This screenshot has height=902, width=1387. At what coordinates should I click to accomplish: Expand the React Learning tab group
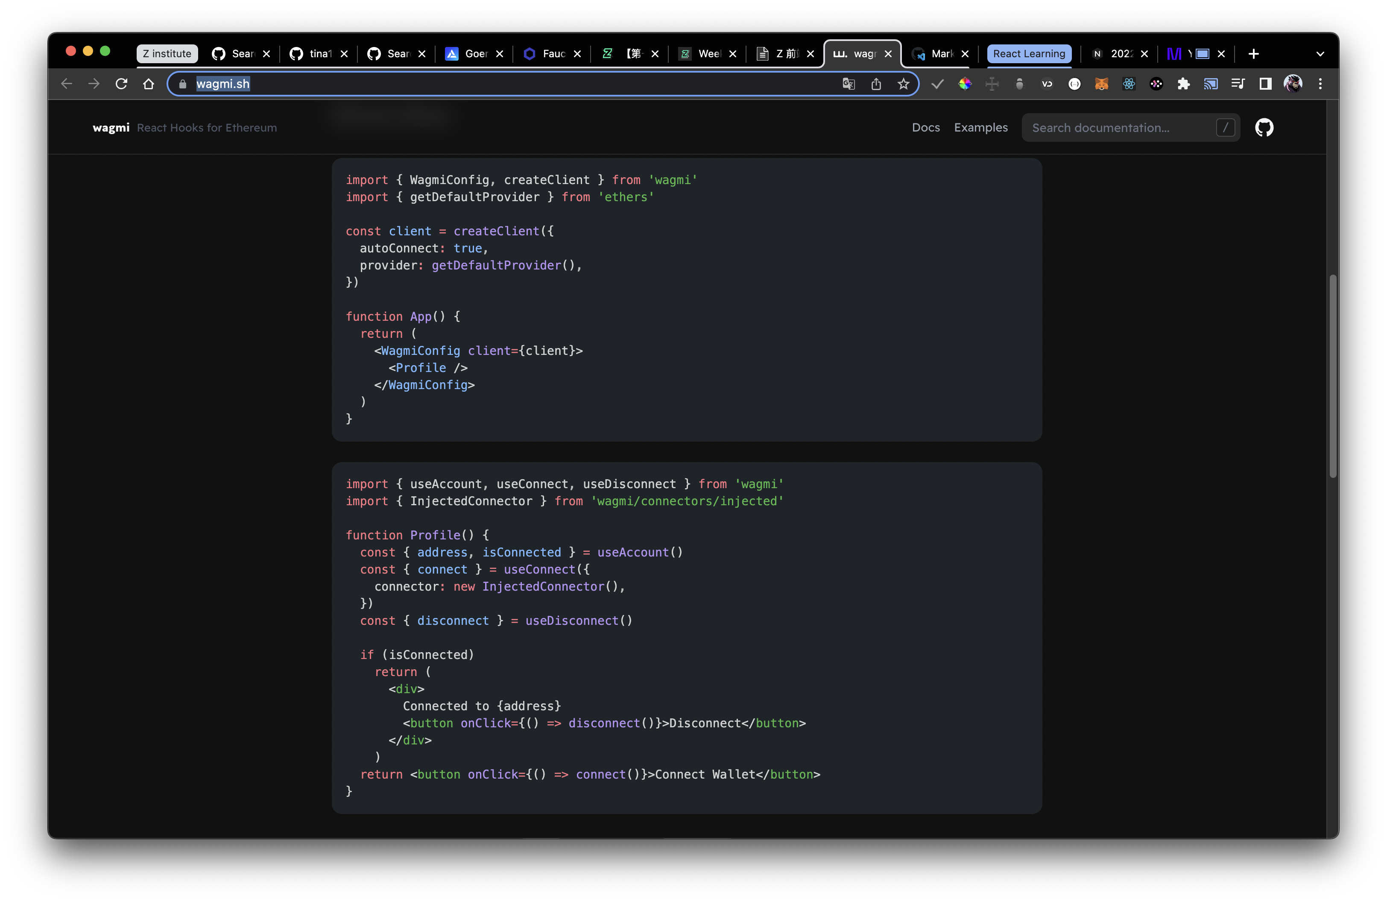coord(1029,54)
